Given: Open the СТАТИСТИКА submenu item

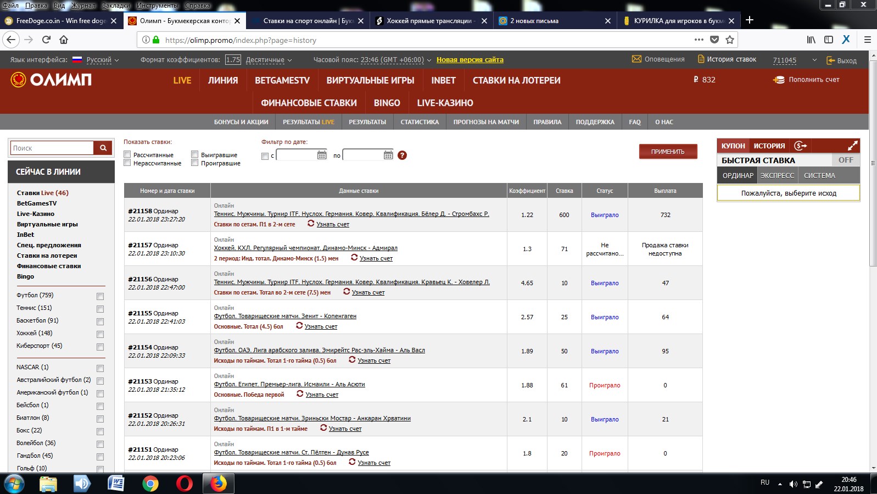Looking at the screenshot, I should pos(420,122).
